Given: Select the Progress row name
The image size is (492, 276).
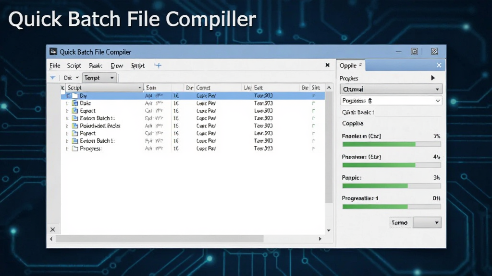Looking at the screenshot, I should click(x=91, y=149).
